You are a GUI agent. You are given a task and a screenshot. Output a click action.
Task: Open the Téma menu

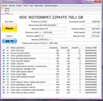pyautogui.click(x=25, y=6)
